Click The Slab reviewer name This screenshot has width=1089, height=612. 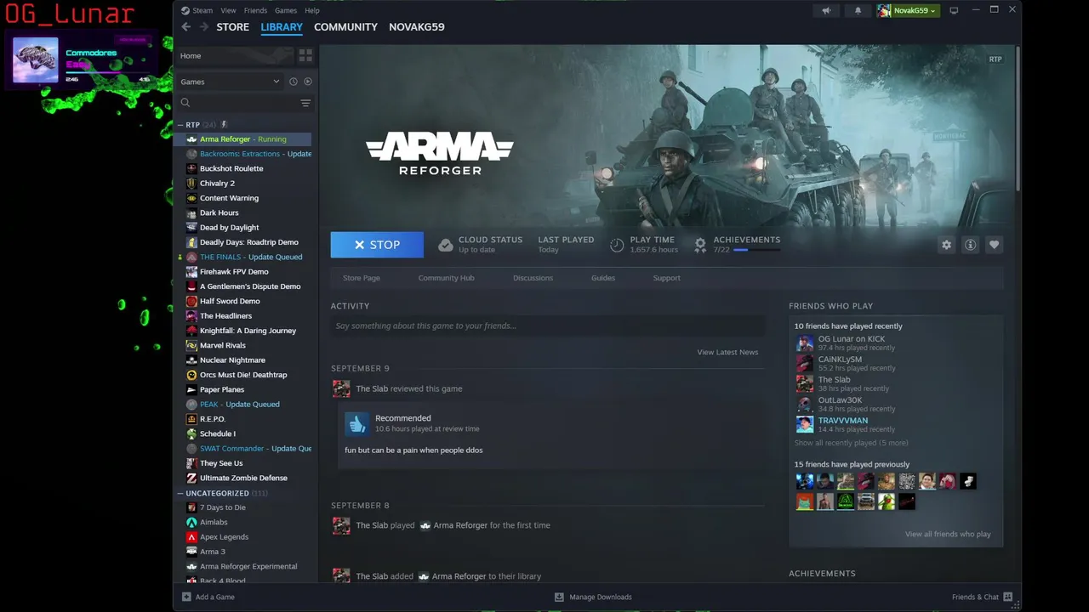(x=372, y=388)
